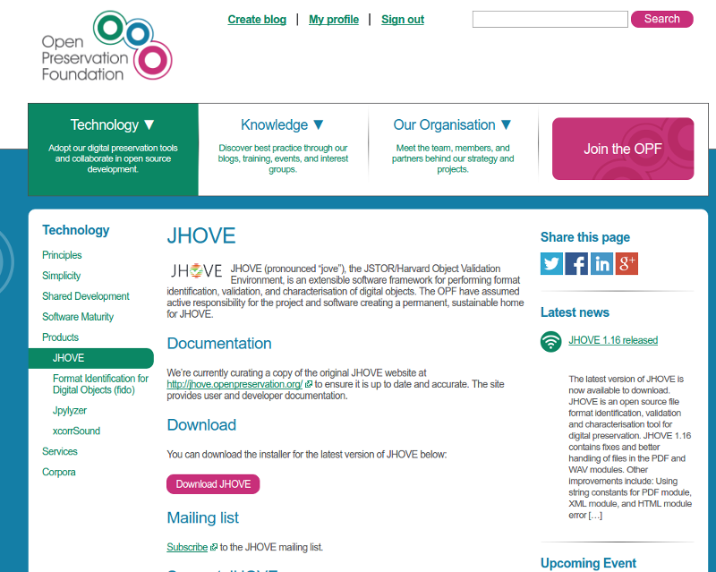This screenshot has height=572, width=716.
Task: Click the Mailing list section heading
Action: [203, 517]
